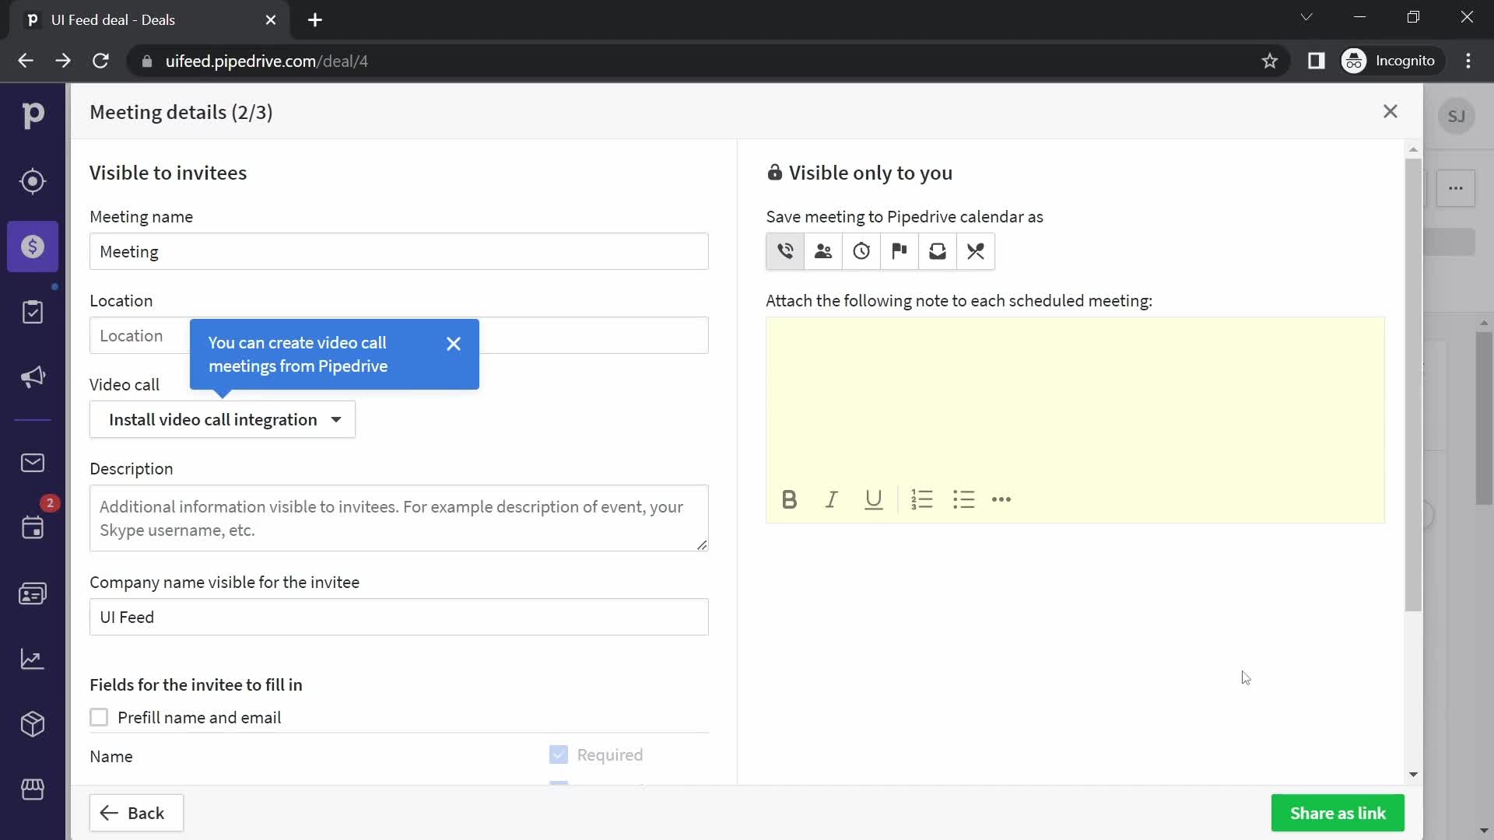The width and height of the screenshot is (1494, 840).
Task: Click the underline formatting icon
Action: 873,499
